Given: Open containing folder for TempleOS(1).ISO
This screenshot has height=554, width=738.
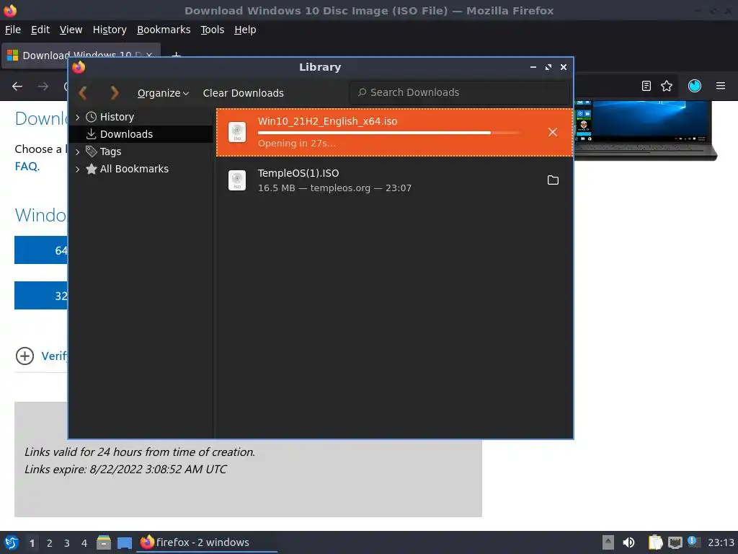Looking at the screenshot, I should [x=553, y=180].
